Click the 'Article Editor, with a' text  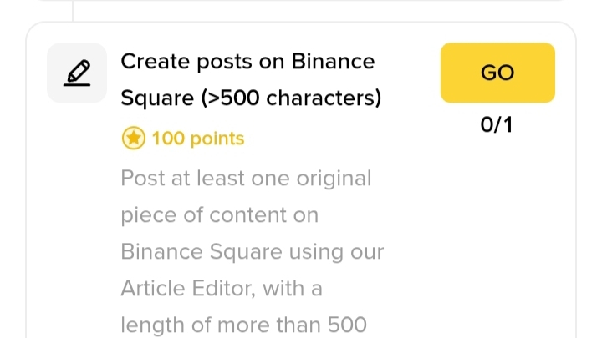point(222,288)
